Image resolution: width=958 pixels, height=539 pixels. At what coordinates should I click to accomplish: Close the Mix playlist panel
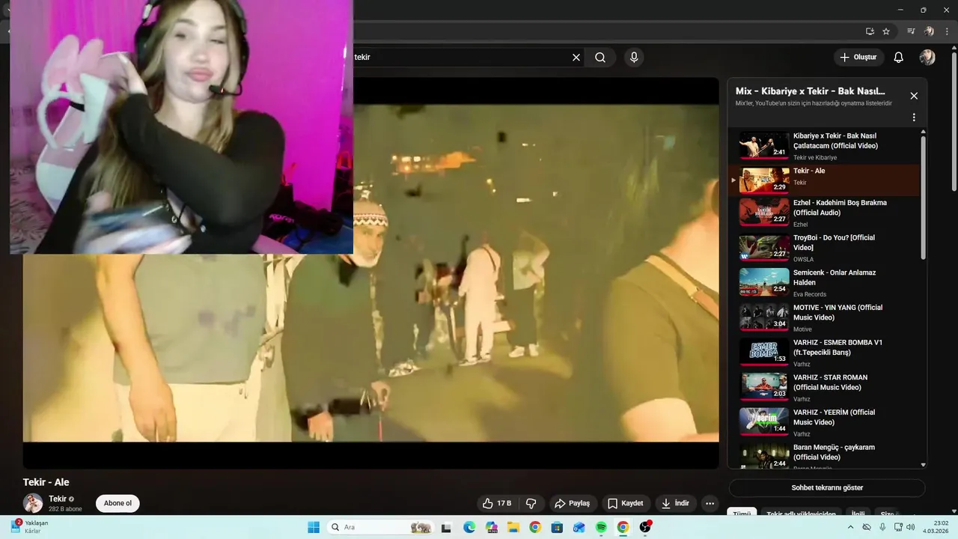point(914,96)
